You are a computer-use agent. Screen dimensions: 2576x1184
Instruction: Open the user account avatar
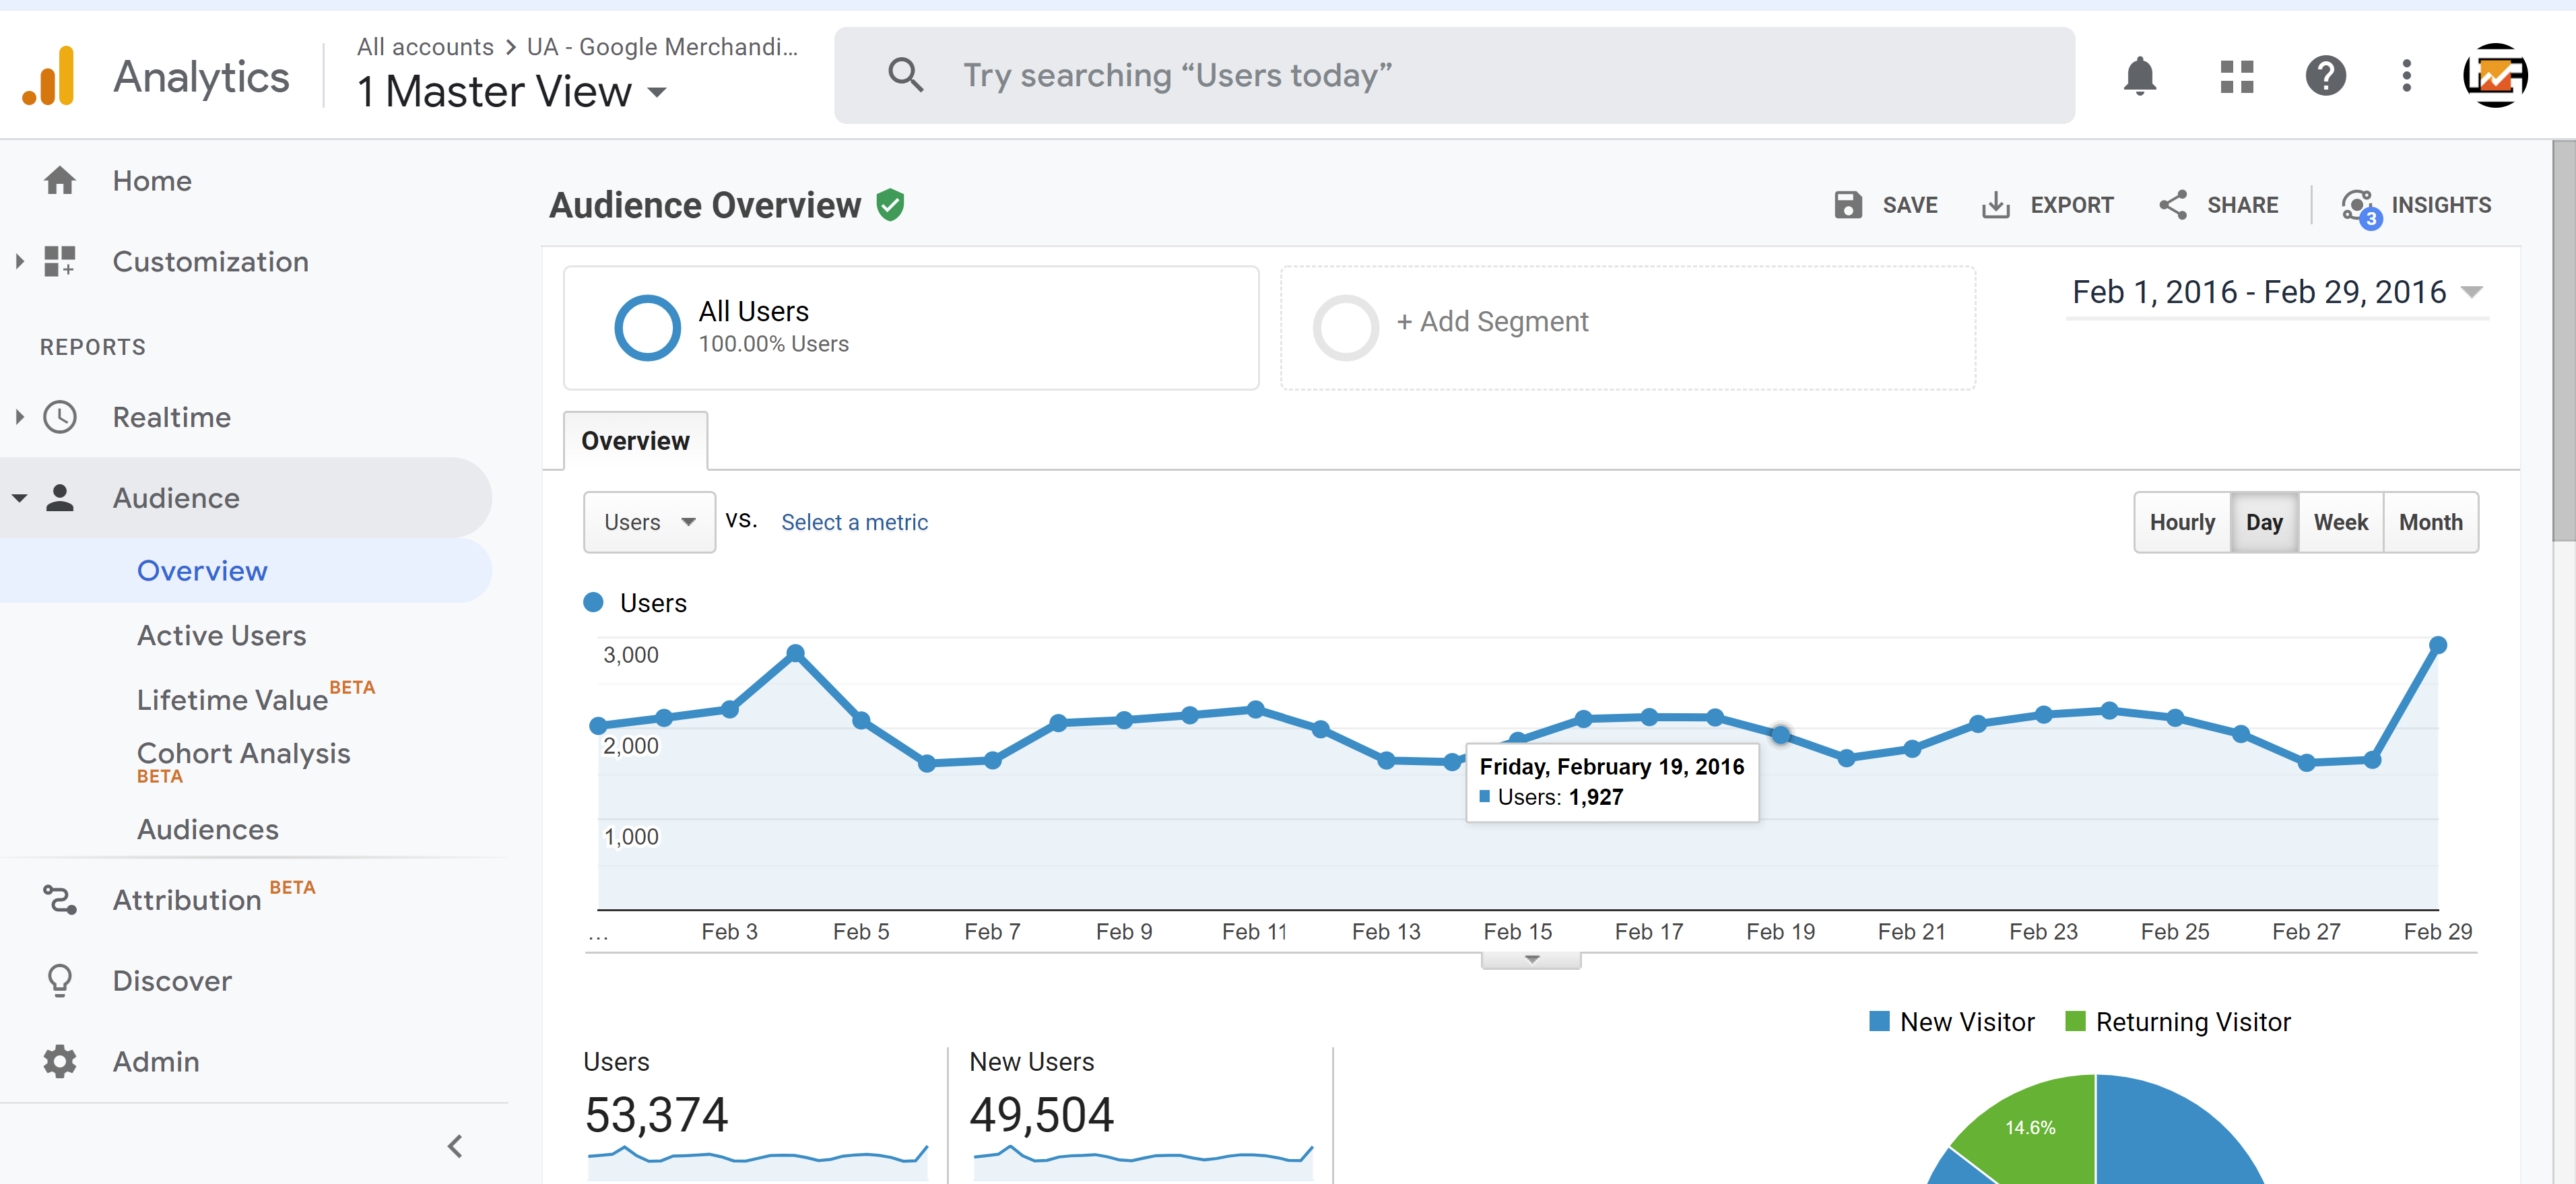click(2495, 76)
